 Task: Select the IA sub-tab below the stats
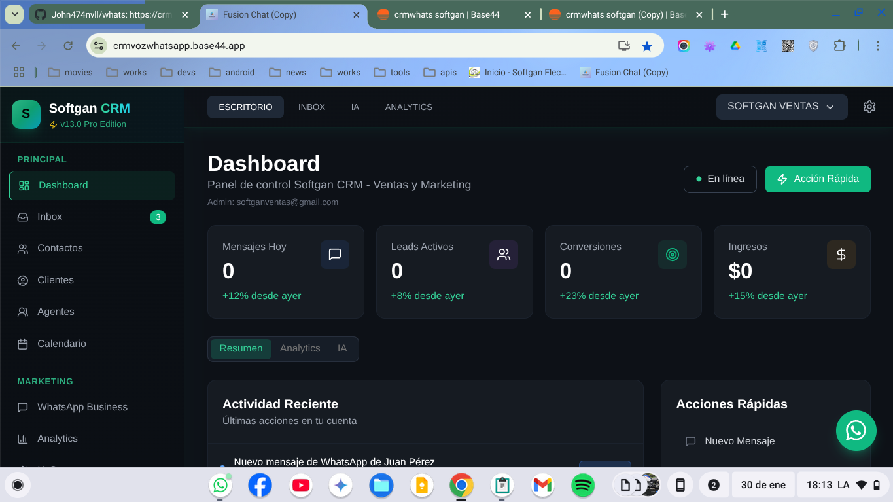(342, 348)
